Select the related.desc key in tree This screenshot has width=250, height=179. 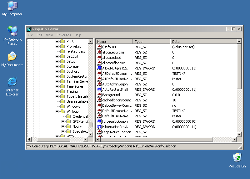pyautogui.click(x=76, y=51)
